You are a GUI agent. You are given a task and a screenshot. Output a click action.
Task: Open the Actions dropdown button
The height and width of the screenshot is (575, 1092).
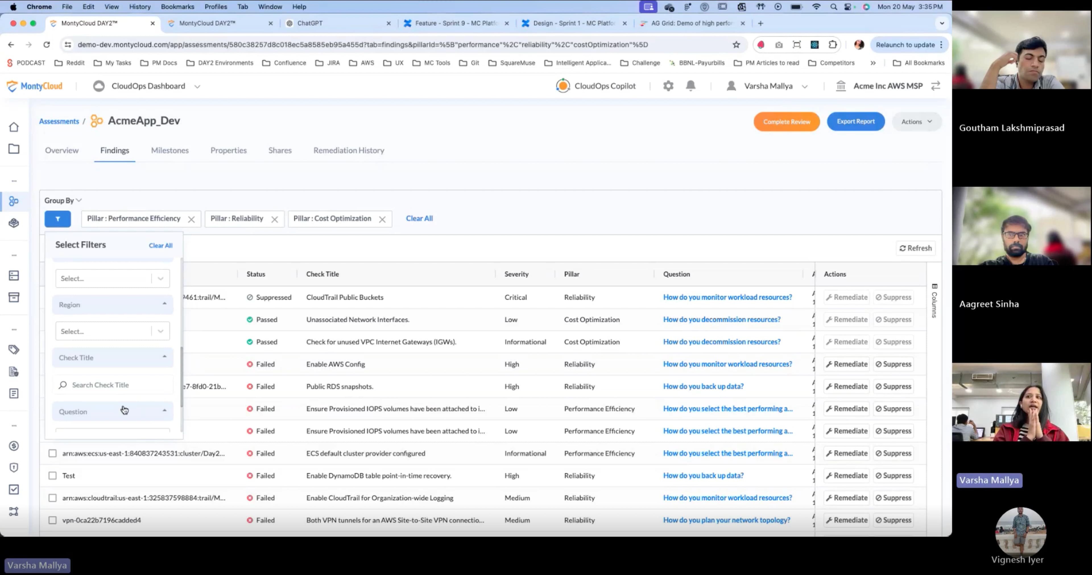point(917,122)
